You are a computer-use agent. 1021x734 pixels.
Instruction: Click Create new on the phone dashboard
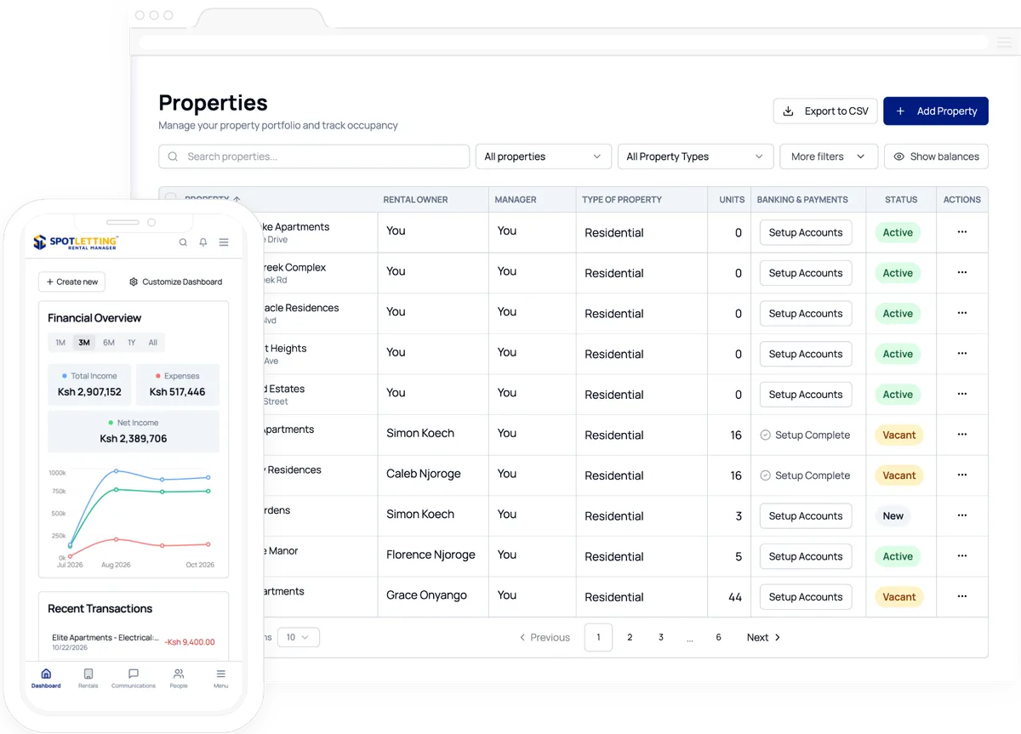[x=71, y=282]
